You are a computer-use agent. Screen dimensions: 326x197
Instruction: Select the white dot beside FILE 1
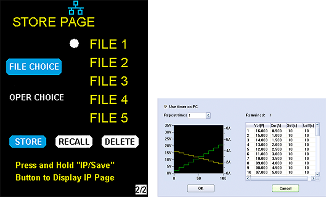tap(74, 44)
